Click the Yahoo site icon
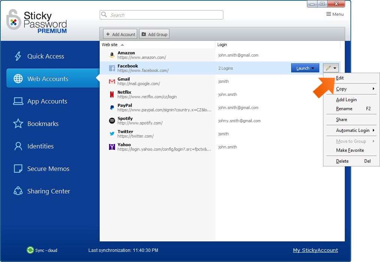The height and width of the screenshot is (262, 380). click(112, 147)
